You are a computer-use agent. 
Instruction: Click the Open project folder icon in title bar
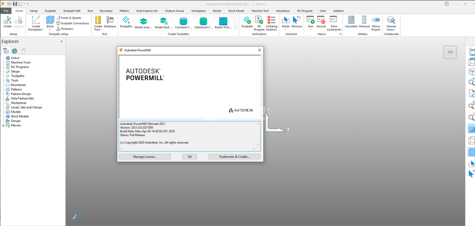(x=9, y=3)
